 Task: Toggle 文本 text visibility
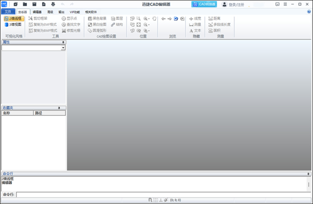[195, 30]
